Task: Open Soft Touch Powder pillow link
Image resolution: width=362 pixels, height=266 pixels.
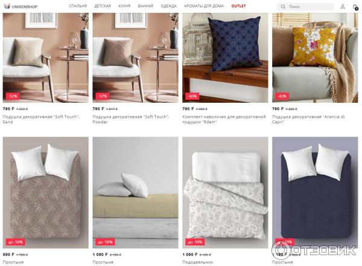Action: [x=131, y=119]
